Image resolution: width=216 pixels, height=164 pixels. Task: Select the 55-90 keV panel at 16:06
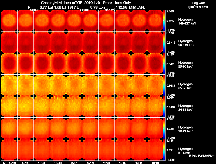(x=123, y=64)
